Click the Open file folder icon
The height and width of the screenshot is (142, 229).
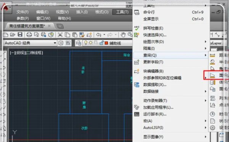(x=13, y=35)
